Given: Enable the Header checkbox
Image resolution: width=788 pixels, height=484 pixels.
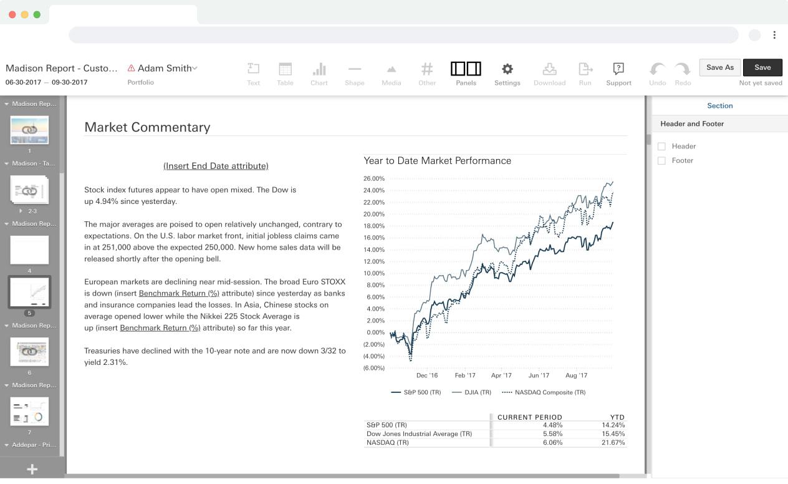Looking at the screenshot, I should [x=661, y=146].
